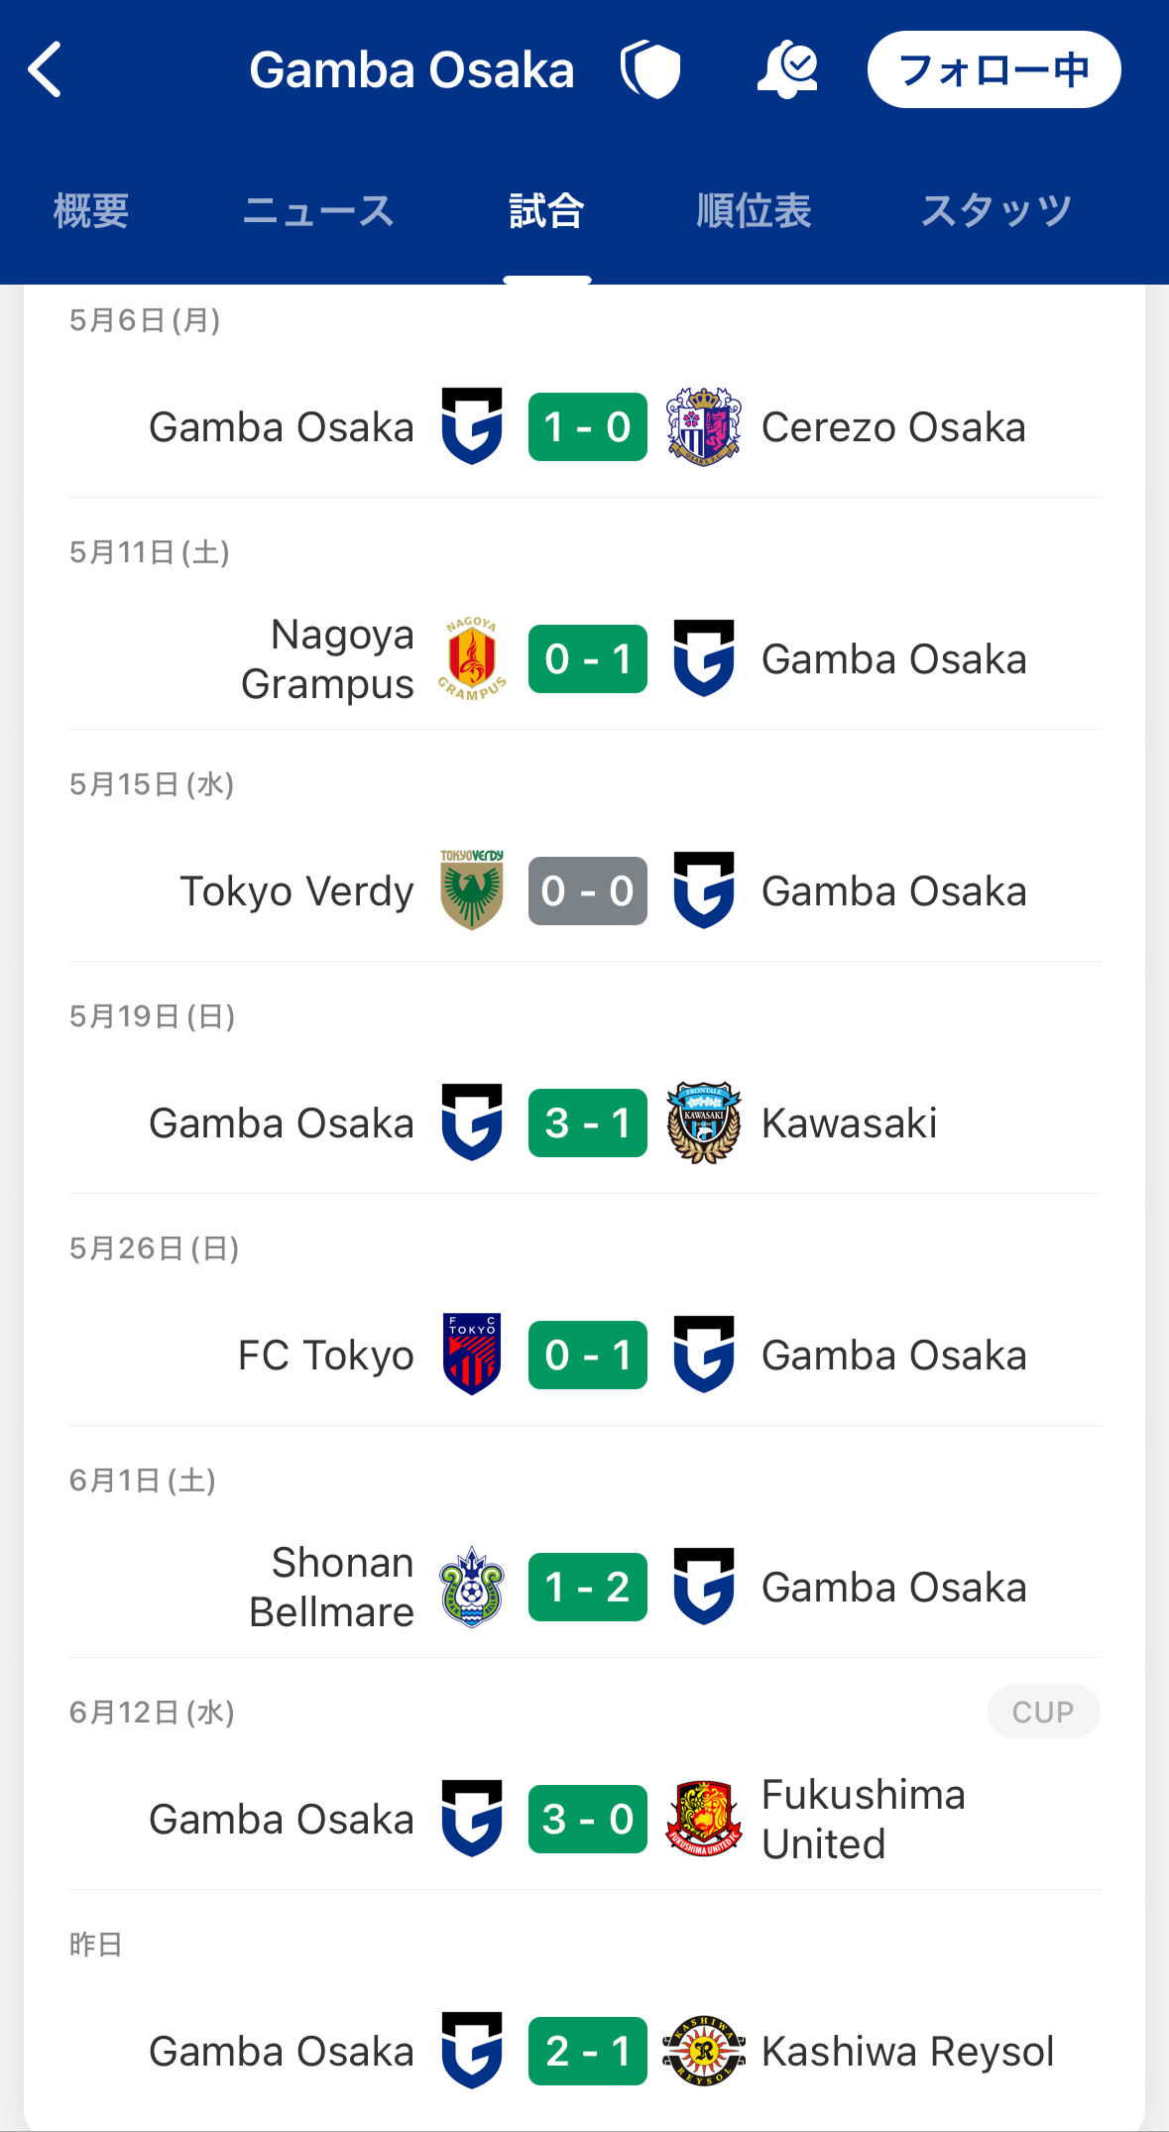1169x2132 pixels.
Task: Tap the Tokyo Verdy crest icon
Action: (472, 890)
